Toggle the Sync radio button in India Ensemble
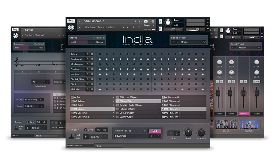Viewport: 276px width, 159px height. click(85, 130)
